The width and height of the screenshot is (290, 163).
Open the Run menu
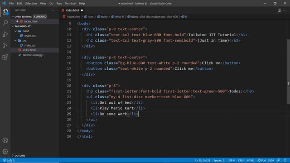click(59, 3)
